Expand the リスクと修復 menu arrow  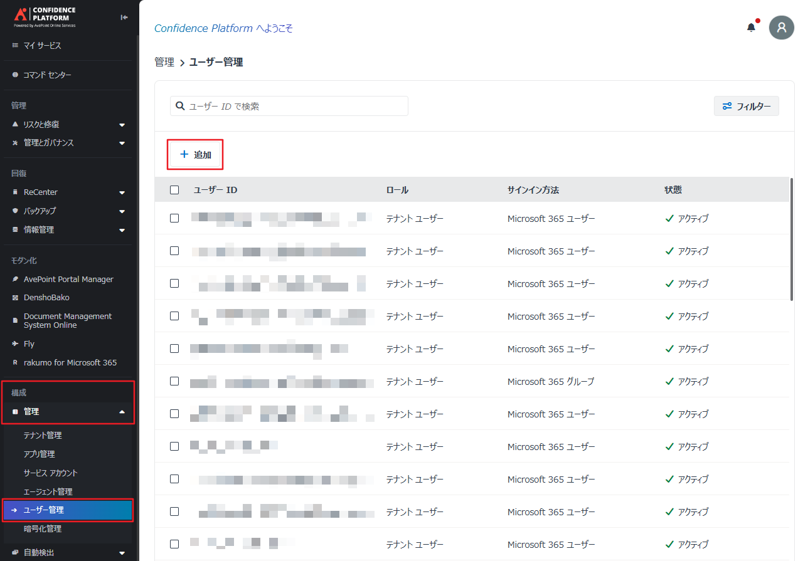[122, 125]
